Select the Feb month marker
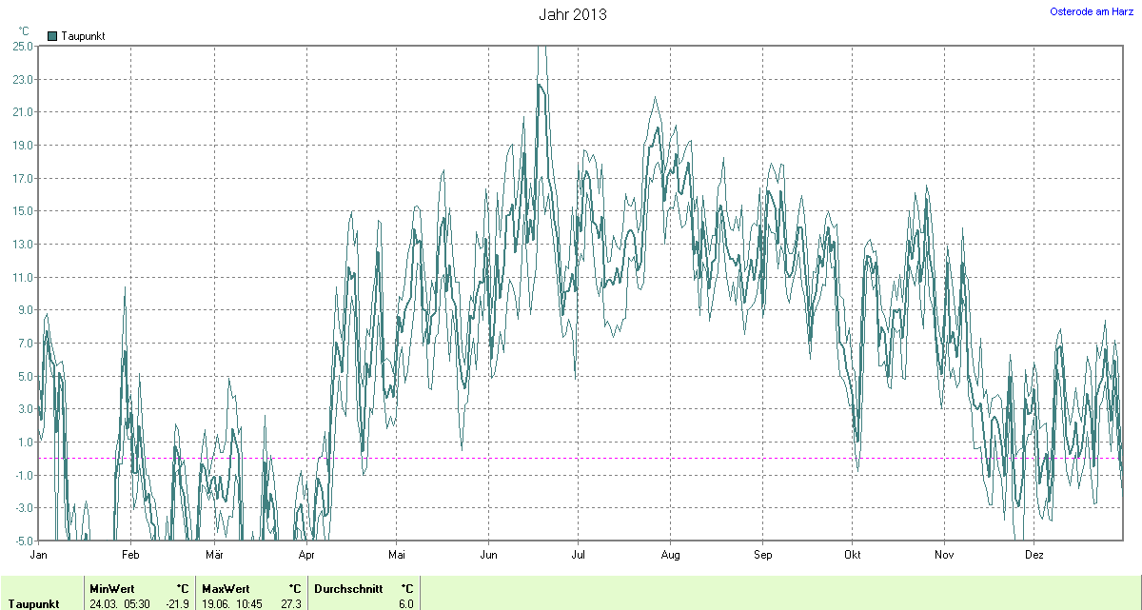Viewport: 1142px width, 610px height. tap(130, 554)
